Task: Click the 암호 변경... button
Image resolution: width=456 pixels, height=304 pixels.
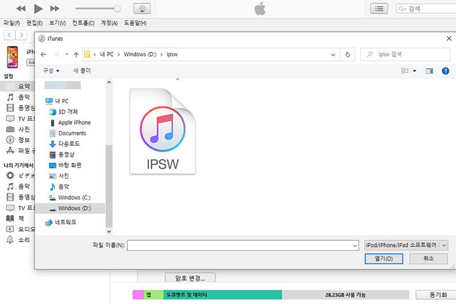Action: [x=190, y=278]
